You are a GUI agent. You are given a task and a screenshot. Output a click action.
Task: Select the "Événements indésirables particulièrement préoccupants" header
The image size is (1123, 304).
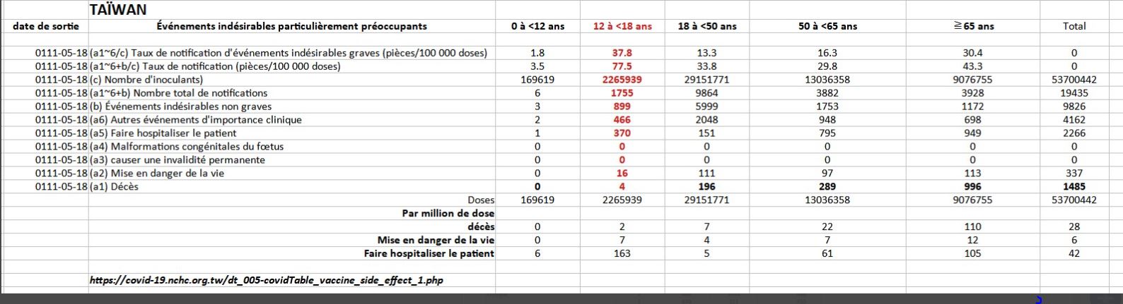[291, 26]
